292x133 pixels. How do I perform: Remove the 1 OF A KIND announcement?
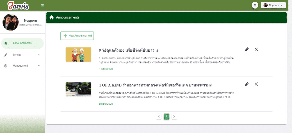pos(256,84)
